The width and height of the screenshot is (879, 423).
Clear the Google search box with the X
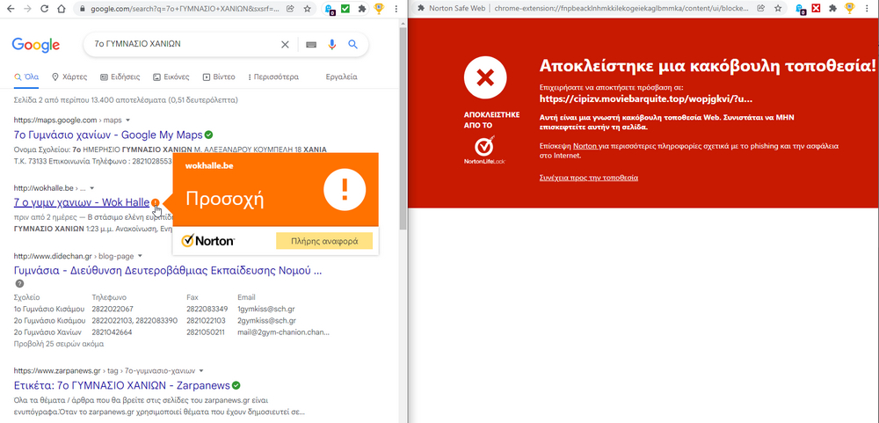[285, 44]
